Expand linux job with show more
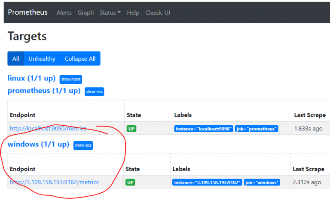Viewport: 330px width, 204px height. 70,79
